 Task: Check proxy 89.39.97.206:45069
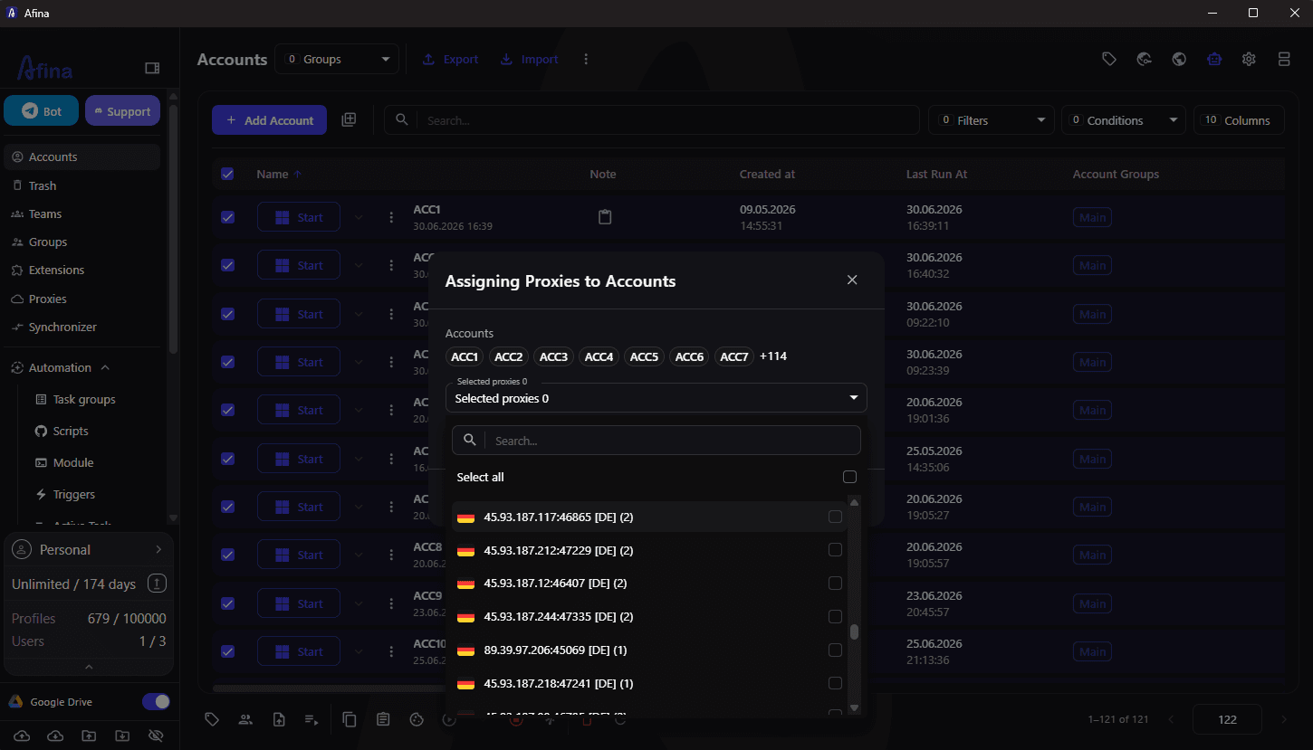pos(835,650)
